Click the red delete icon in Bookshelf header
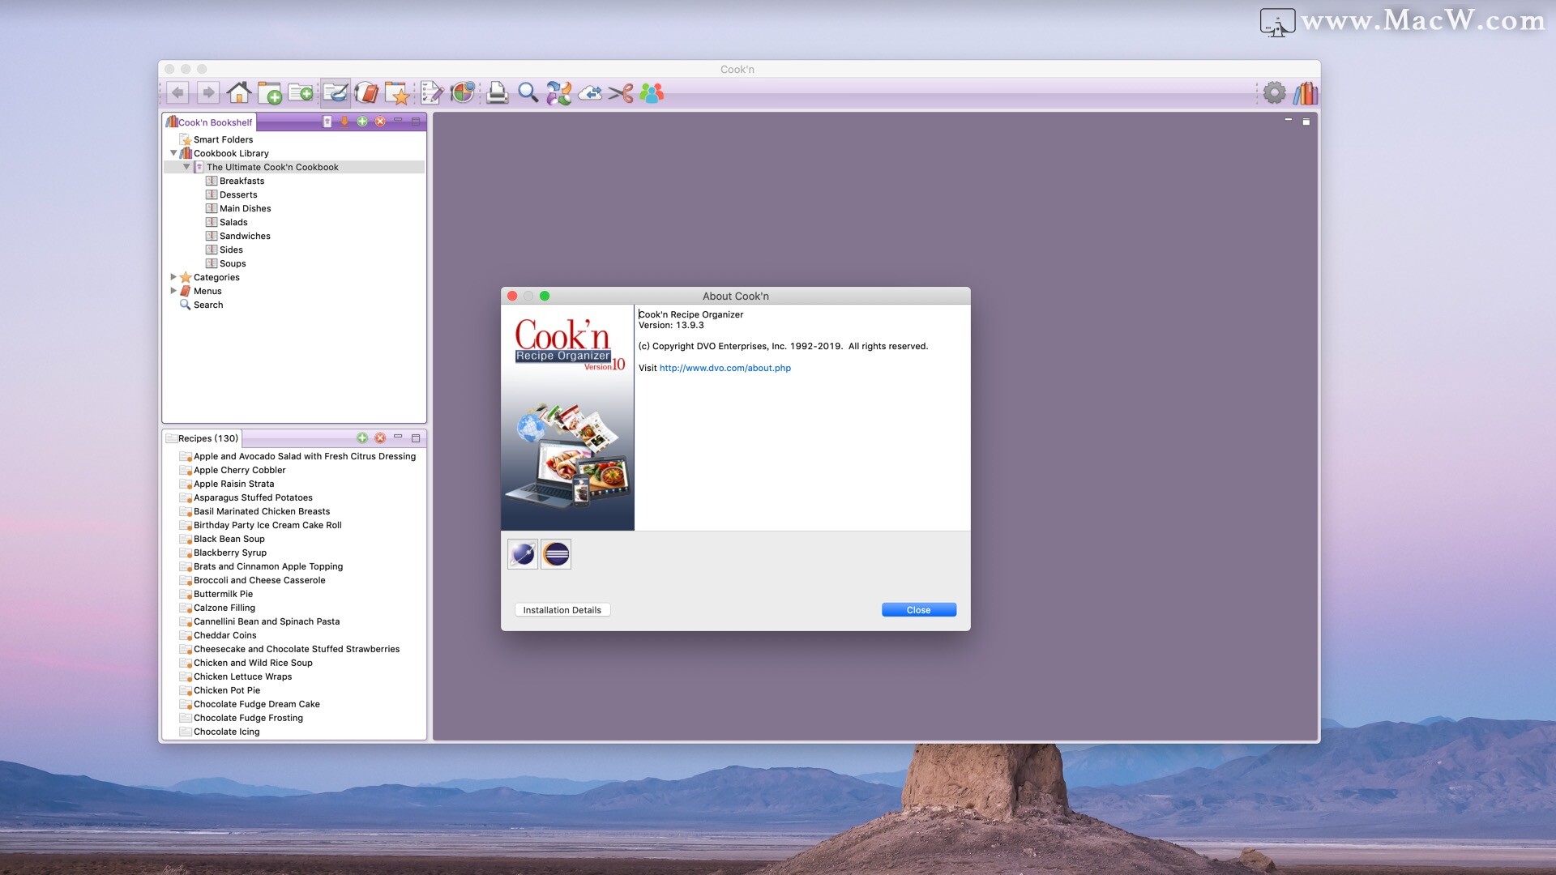 coord(380,122)
